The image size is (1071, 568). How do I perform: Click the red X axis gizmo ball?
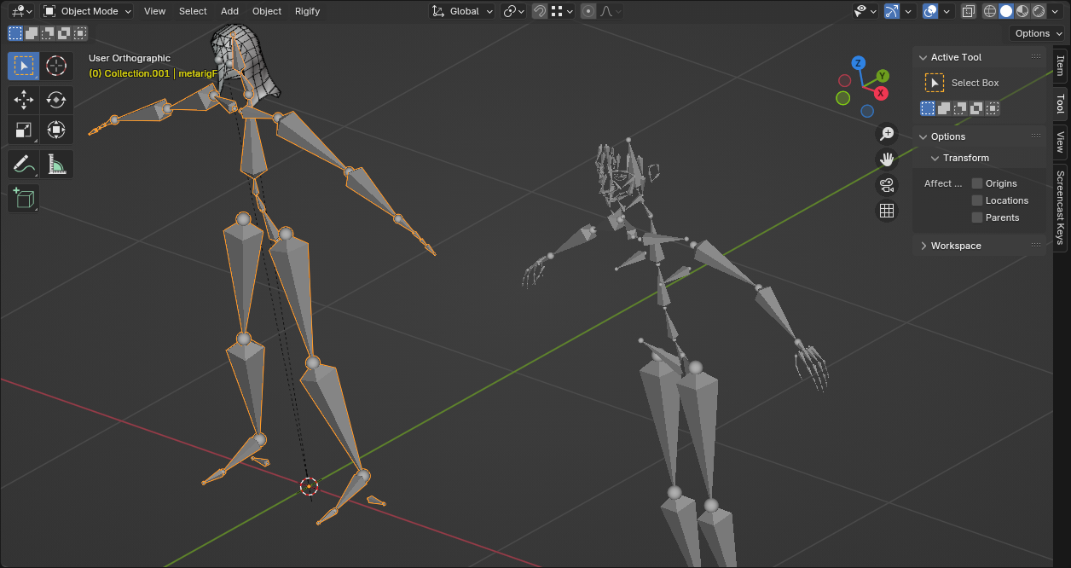pyautogui.click(x=881, y=93)
